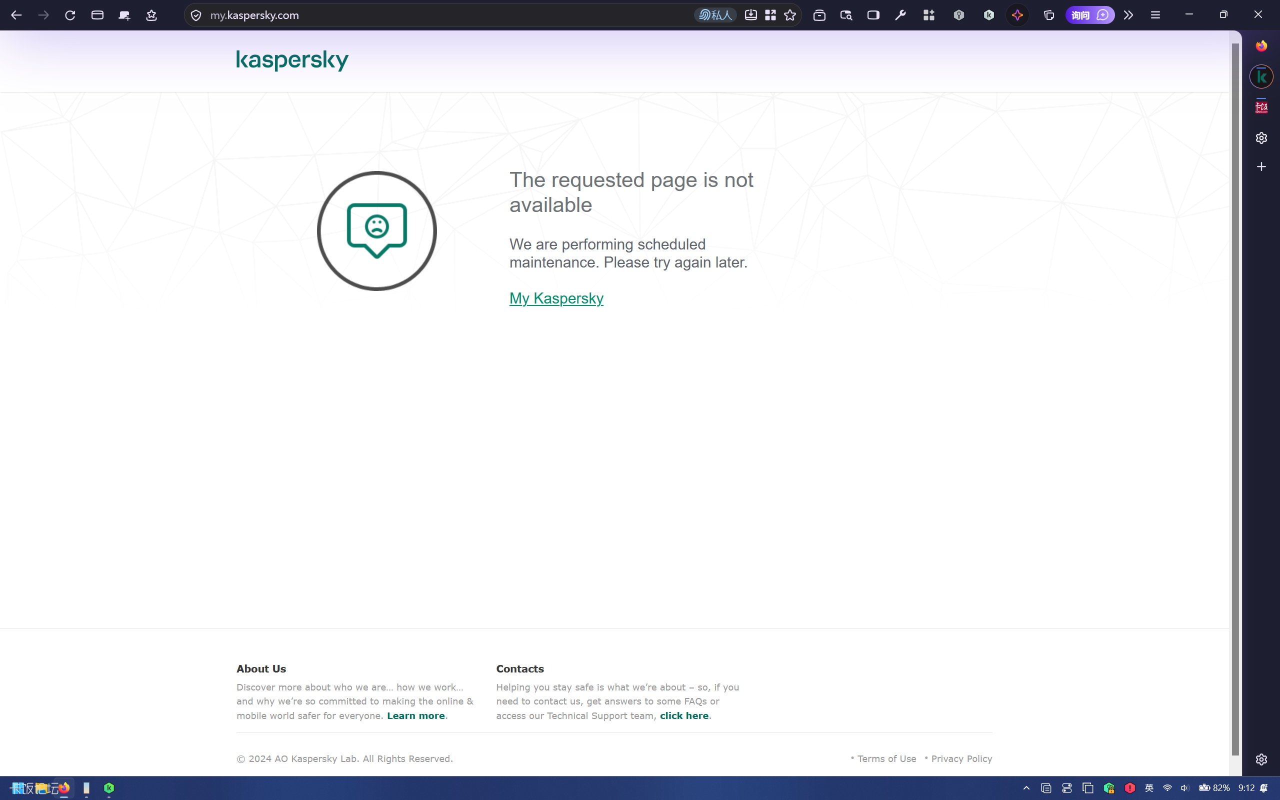This screenshot has width=1280, height=800.
Task: Click the red calendar sidebar icon
Action: (1261, 107)
